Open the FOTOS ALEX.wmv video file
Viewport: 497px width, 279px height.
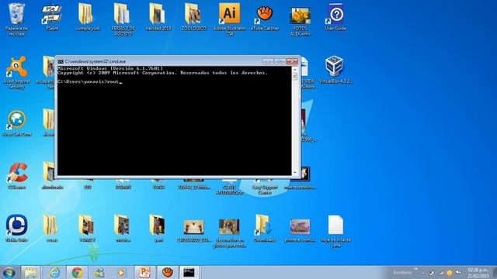click(x=301, y=21)
